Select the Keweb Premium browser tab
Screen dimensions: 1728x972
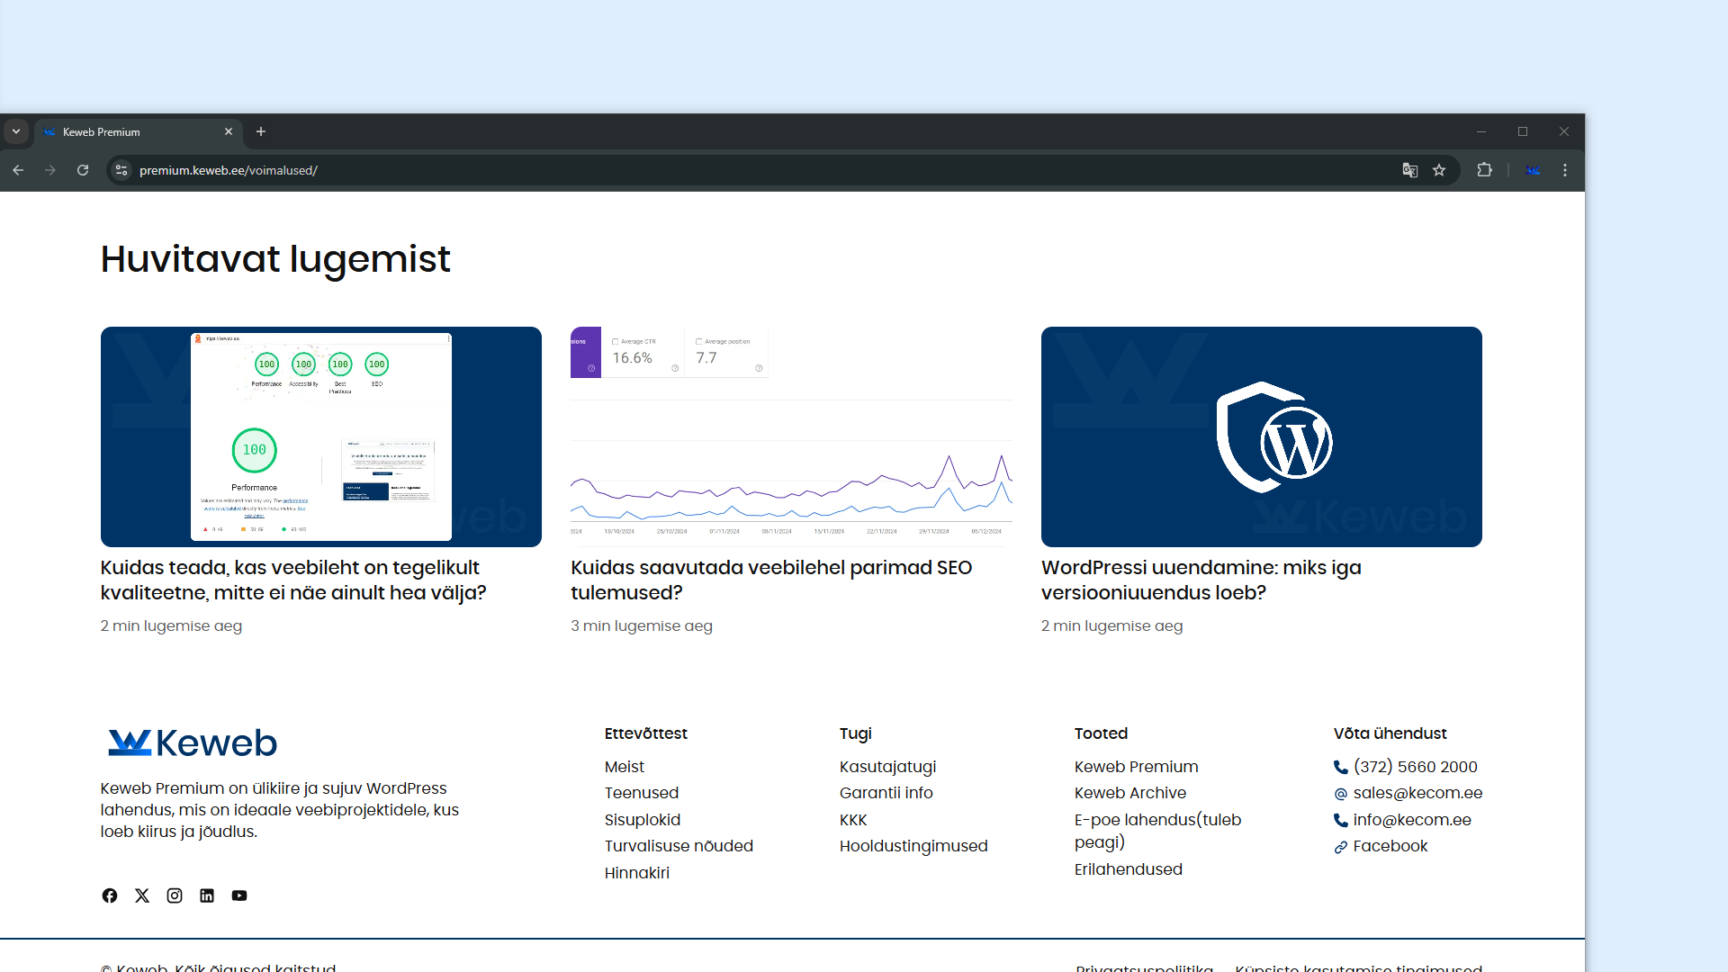(x=139, y=132)
